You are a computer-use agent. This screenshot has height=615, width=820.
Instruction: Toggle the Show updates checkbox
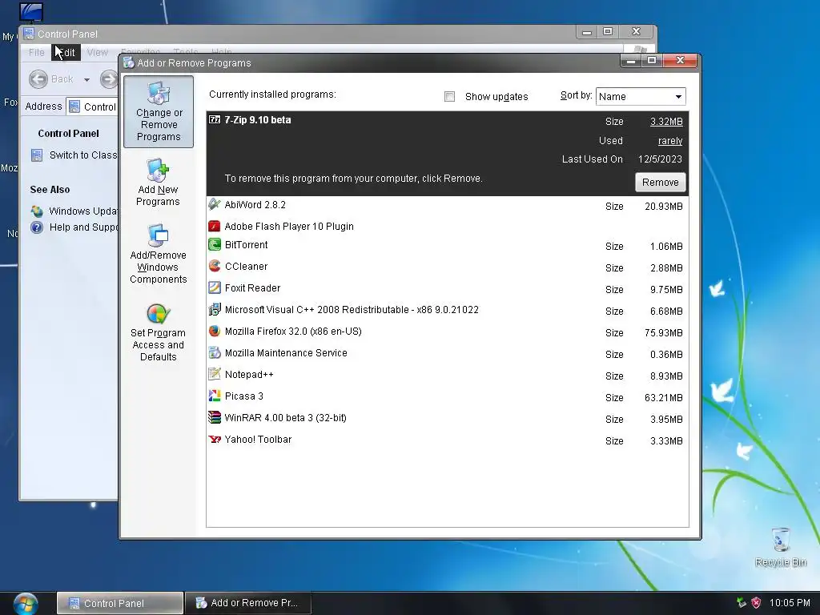pos(449,96)
